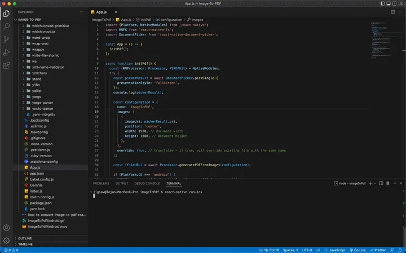Image resolution: width=406 pixels, height=253 pixels.
Task: Click the code minimap overview
Action: pyautogui.click(x=384, y=41)
